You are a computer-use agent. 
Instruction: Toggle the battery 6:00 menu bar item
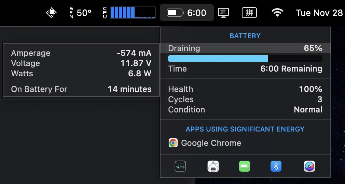click(x=187, y=13)
